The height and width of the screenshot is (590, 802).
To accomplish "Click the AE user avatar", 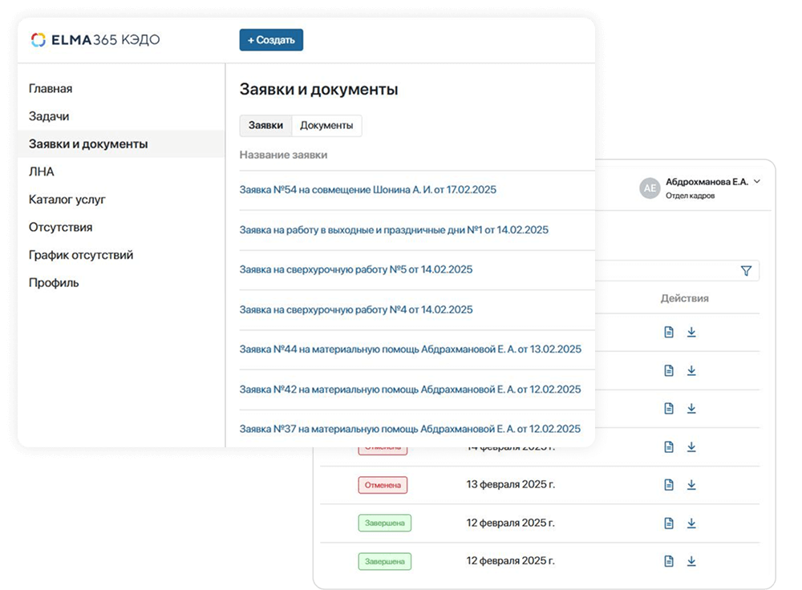I will click(650, 188).
